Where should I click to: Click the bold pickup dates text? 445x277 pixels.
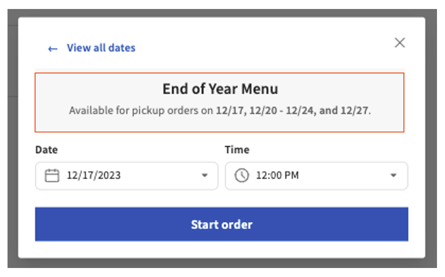(292, 110)
